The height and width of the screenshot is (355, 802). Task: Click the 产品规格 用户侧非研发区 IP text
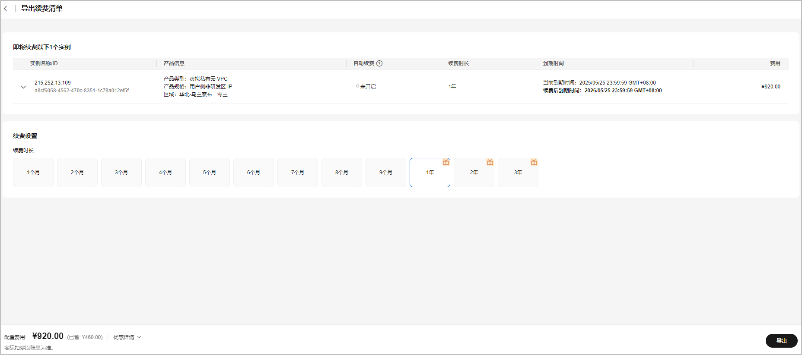click(x=198, y=87)
